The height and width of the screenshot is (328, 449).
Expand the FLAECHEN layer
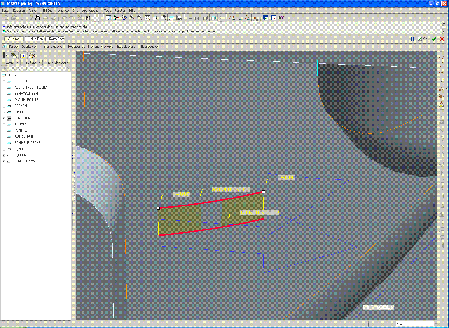[4, 118]
